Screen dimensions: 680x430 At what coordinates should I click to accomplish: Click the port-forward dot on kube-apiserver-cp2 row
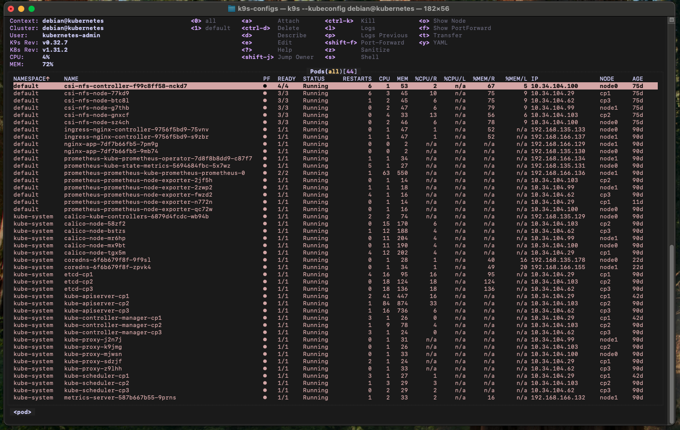(265, 303)
